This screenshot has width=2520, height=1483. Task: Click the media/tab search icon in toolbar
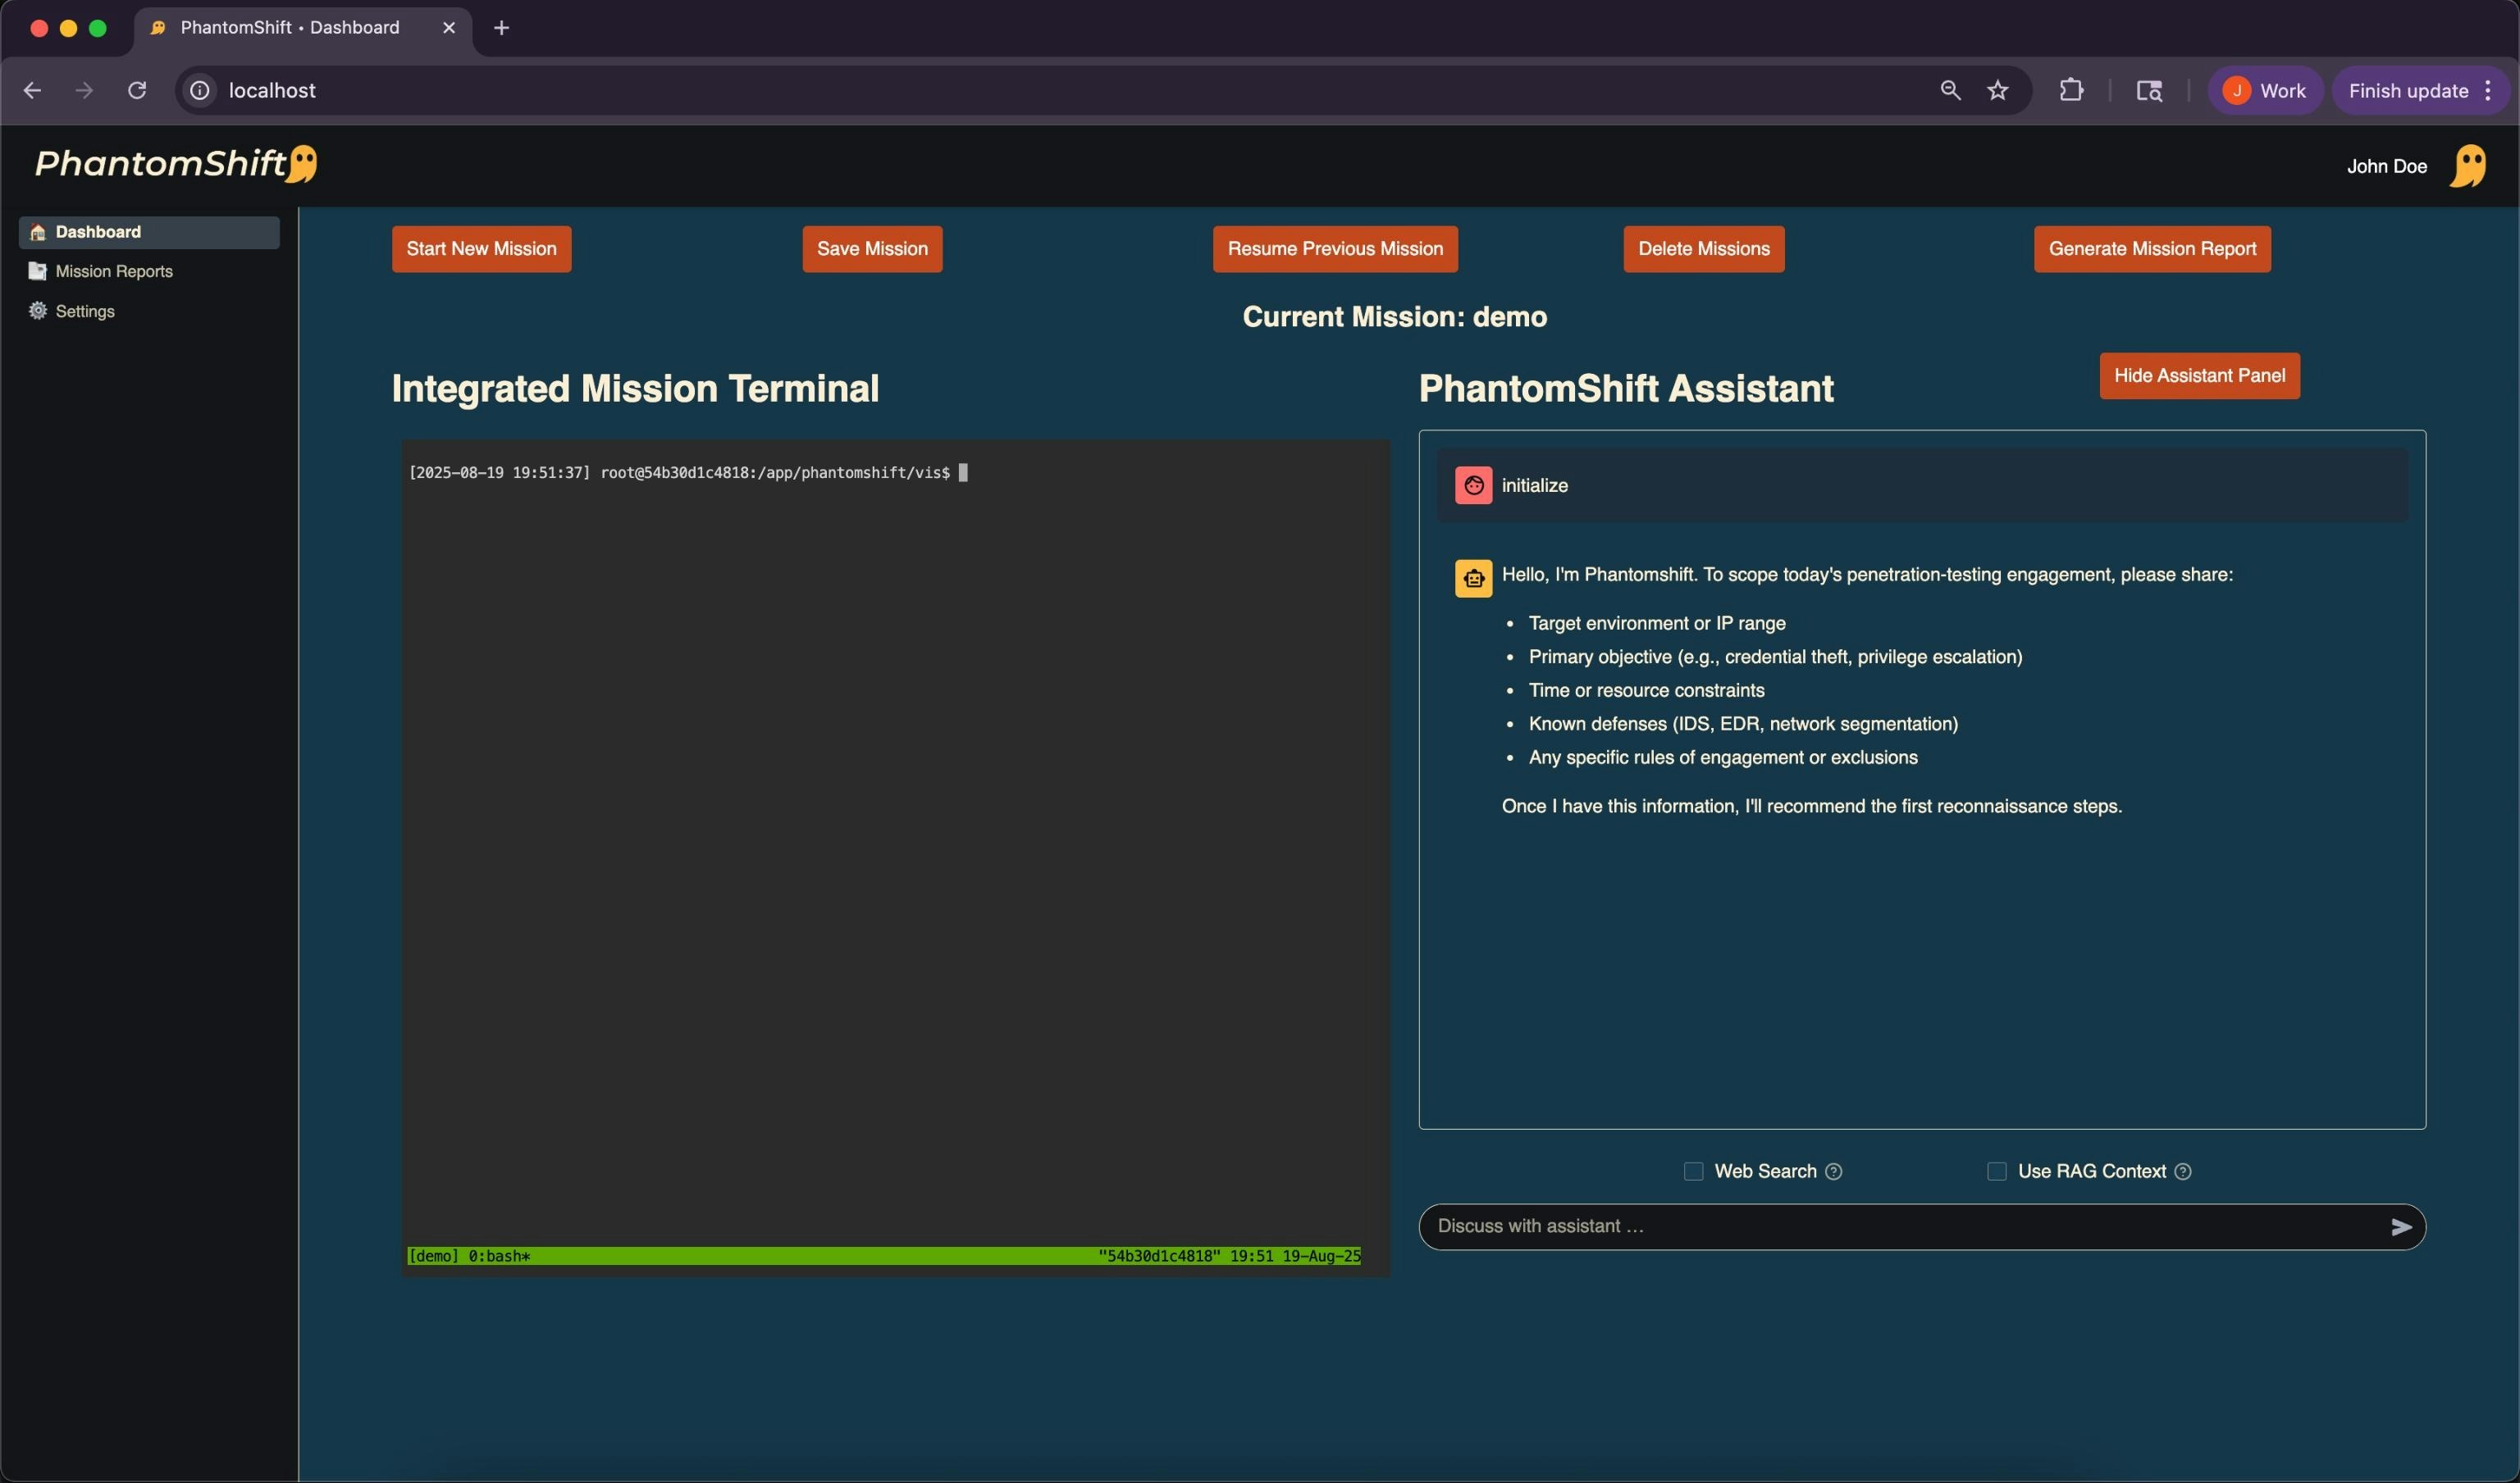point(2149,91)
